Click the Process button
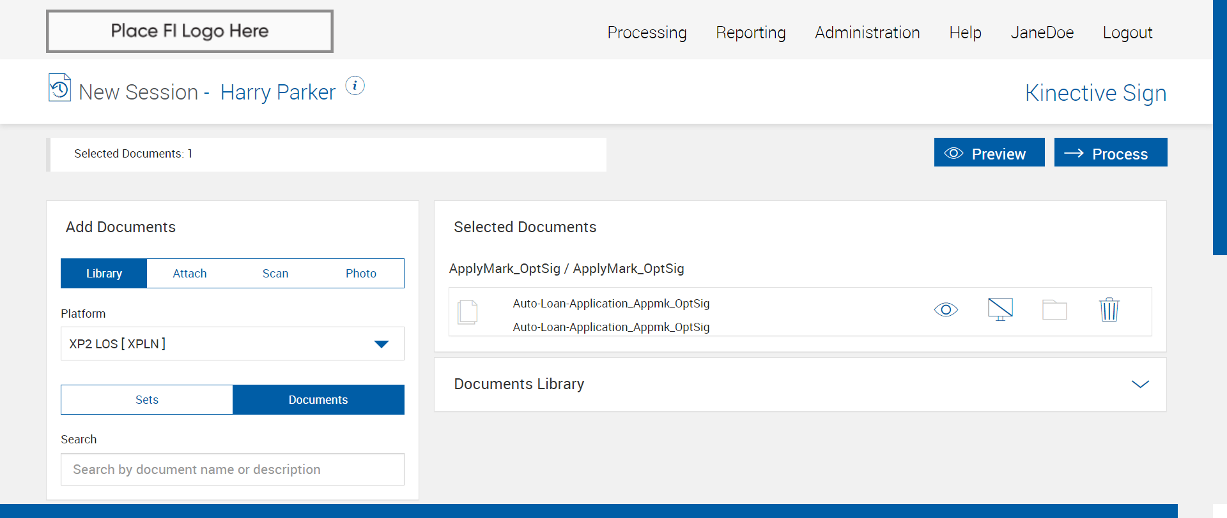This screenshot has height=518, width=1227. pos(1110,153)
